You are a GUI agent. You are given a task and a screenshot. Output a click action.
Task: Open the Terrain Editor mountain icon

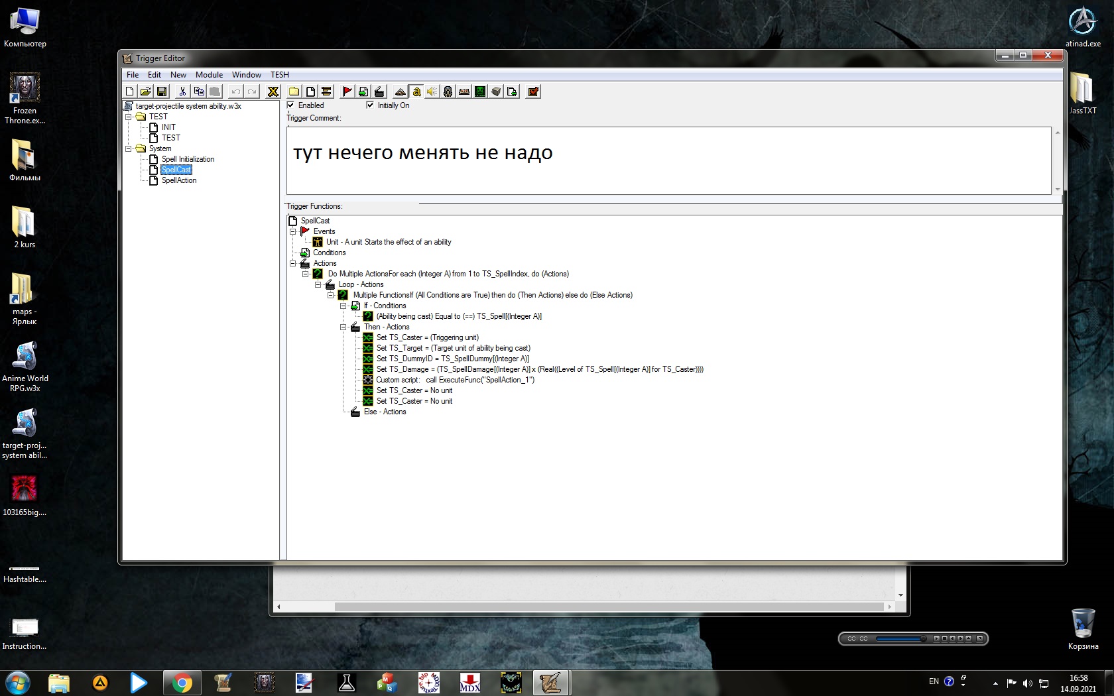pyautogui.click(x=400, y=91)
